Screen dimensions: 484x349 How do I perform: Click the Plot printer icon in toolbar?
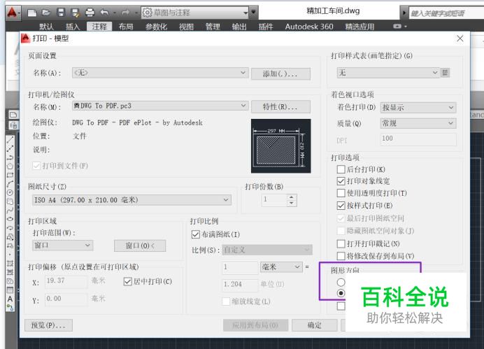click(x=90, y=13)
